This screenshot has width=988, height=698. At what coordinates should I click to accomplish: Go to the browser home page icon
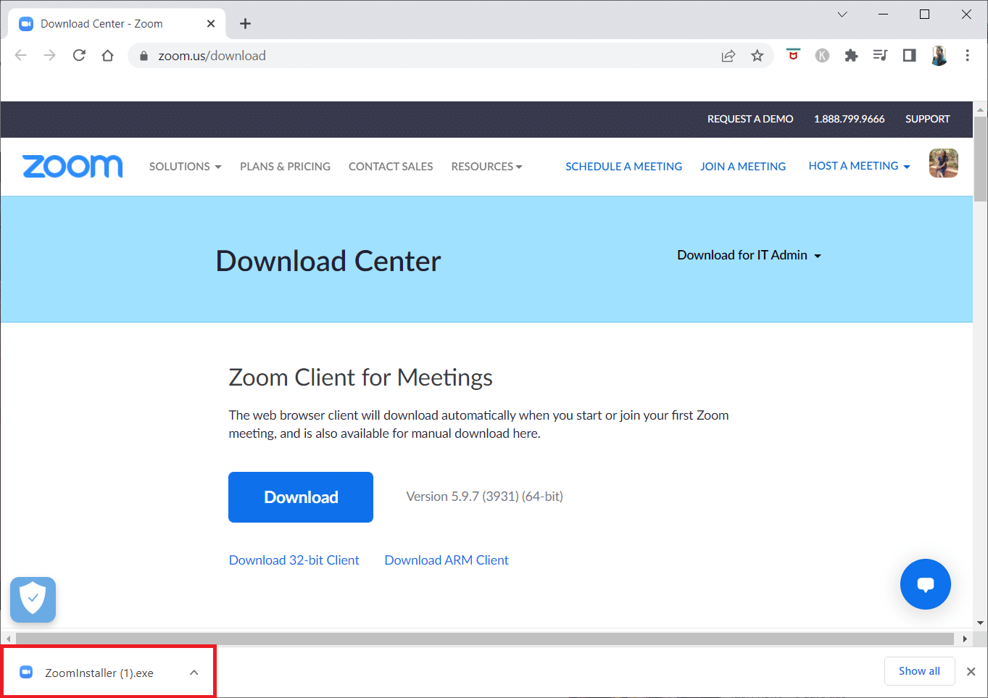107,56
